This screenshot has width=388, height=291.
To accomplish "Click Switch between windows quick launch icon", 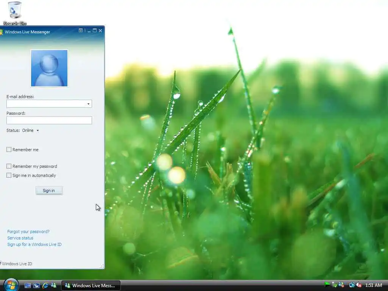I will click(36, 286).
